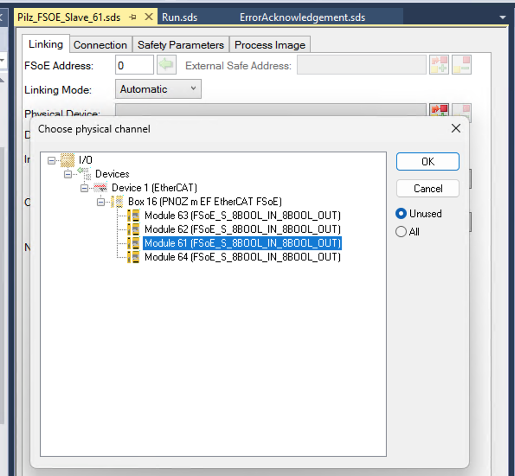515x476 pixels.
Task: Select the Device 1 (EtherCAT) row
Action: [x=154, y=188]
